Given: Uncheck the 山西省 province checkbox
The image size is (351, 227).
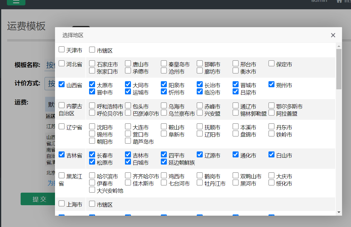Looking at the screenshot, I should pyautogui.click(x=62, y=84).
